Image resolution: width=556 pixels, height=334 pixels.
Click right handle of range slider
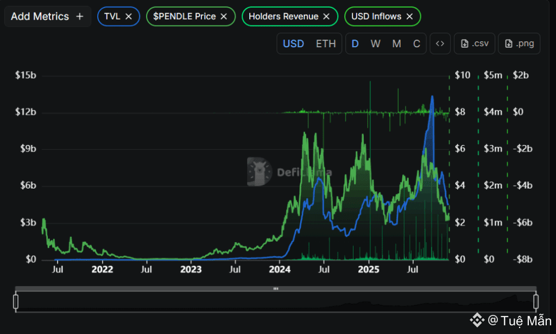pos(536,301)
